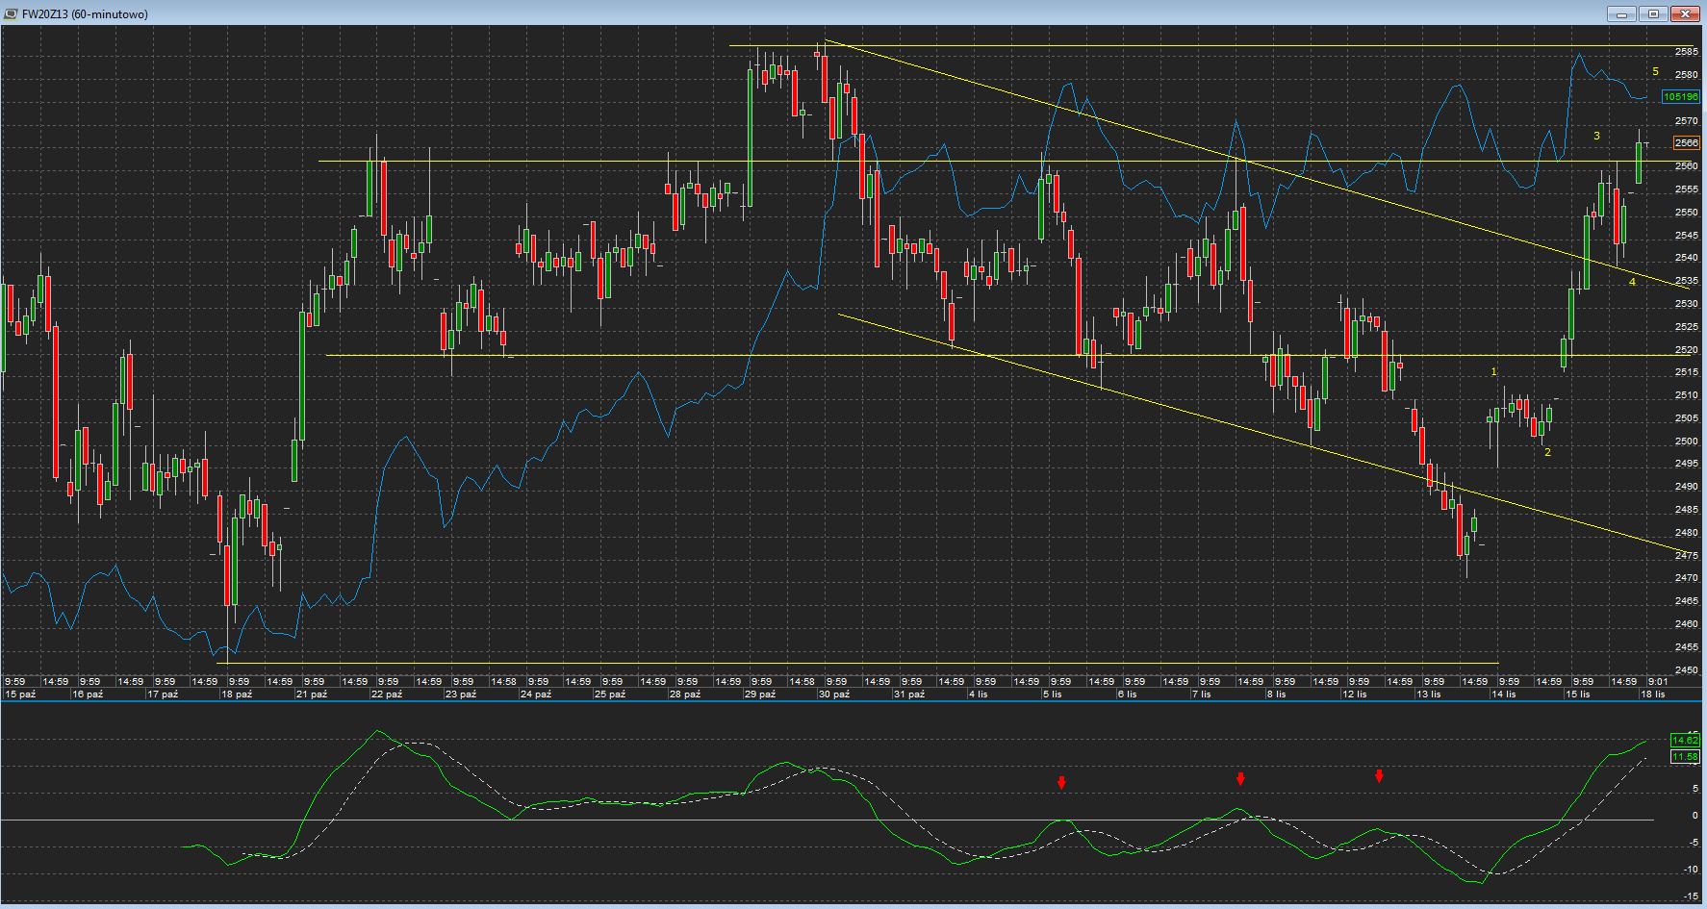Image resolution: width=1707 pixels, height=909 pixels.
Task: Click the 14.62 oscillator value label
Action: point(1685,740)
